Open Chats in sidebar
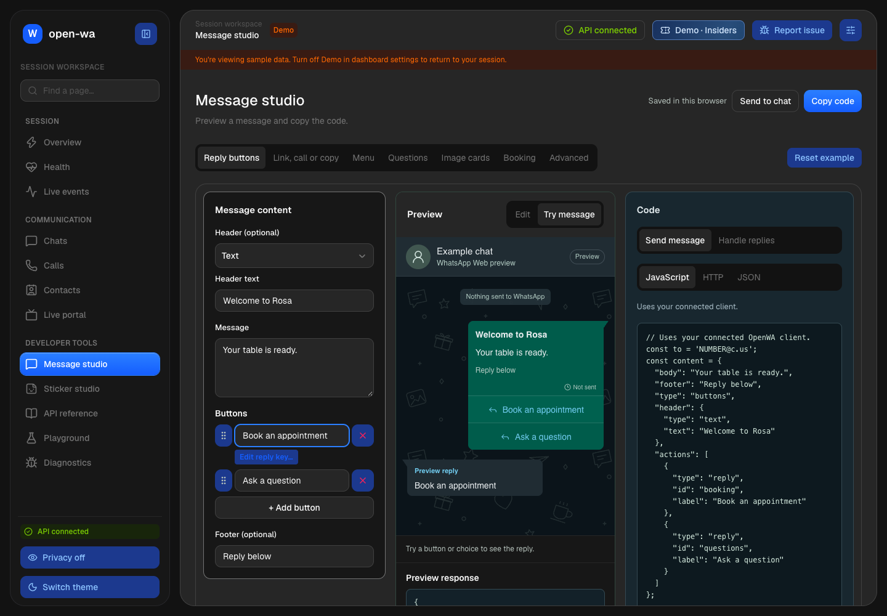This screenshot has width=887, height=616. (90, 241)
